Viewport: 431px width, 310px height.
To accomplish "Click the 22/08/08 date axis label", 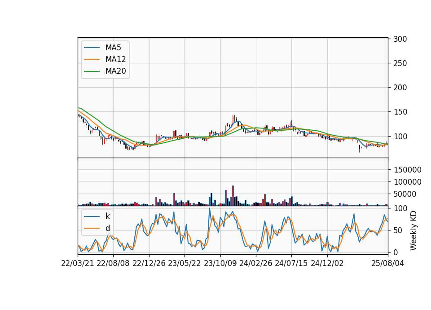I will tap(113, 263).
